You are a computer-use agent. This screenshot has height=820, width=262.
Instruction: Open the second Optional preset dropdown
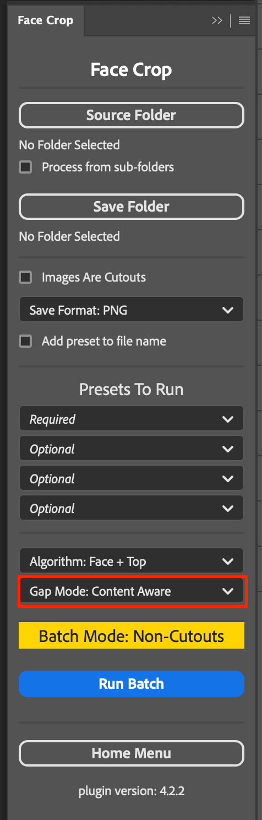tap(131, 479)
